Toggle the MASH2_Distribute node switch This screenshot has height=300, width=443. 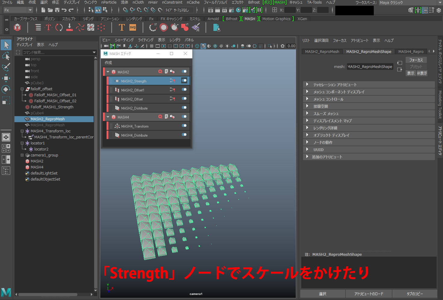click(x=184, y=108)
